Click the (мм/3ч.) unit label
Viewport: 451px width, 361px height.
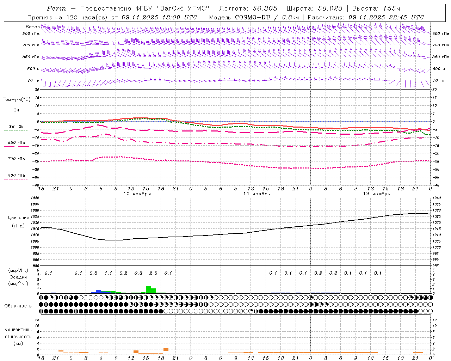[18, 270]
